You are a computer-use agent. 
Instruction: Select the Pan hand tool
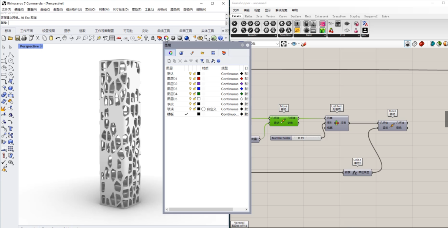coord(65,38)
